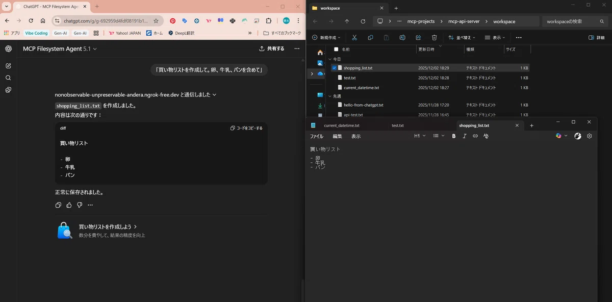Open the Explorer new item dropdown

(x=326, y=37)
